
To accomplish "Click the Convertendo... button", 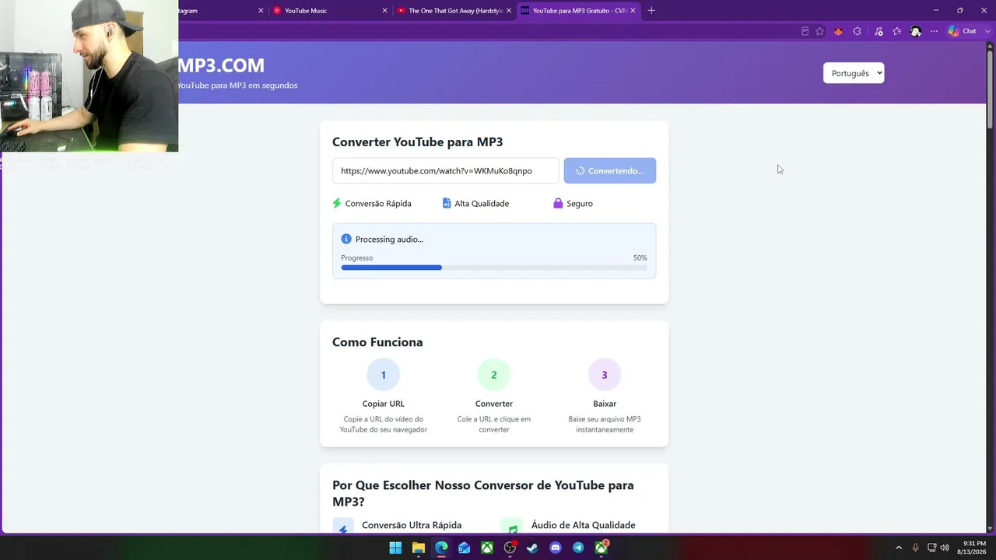I will (x=610, y=170).
